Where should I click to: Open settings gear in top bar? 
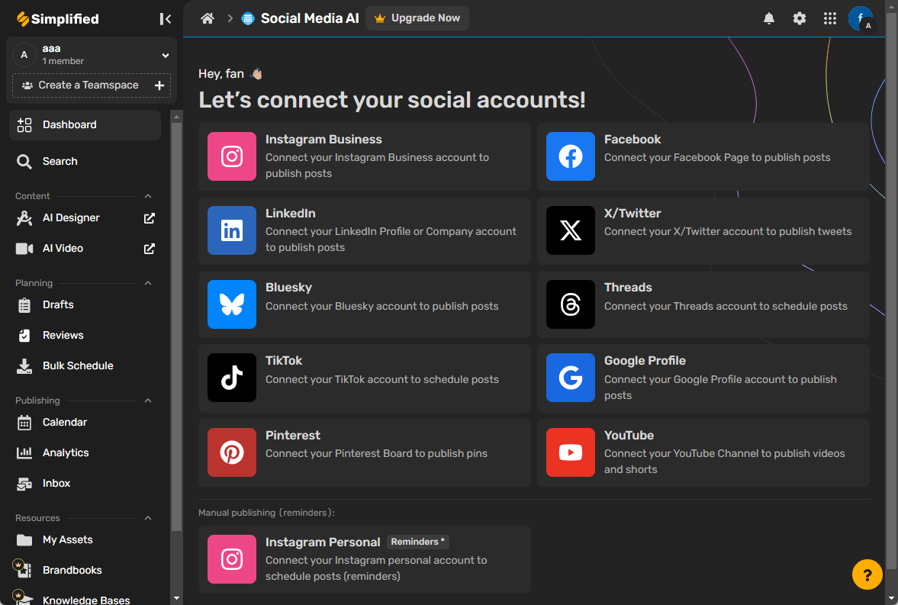(x=799, y=18)
